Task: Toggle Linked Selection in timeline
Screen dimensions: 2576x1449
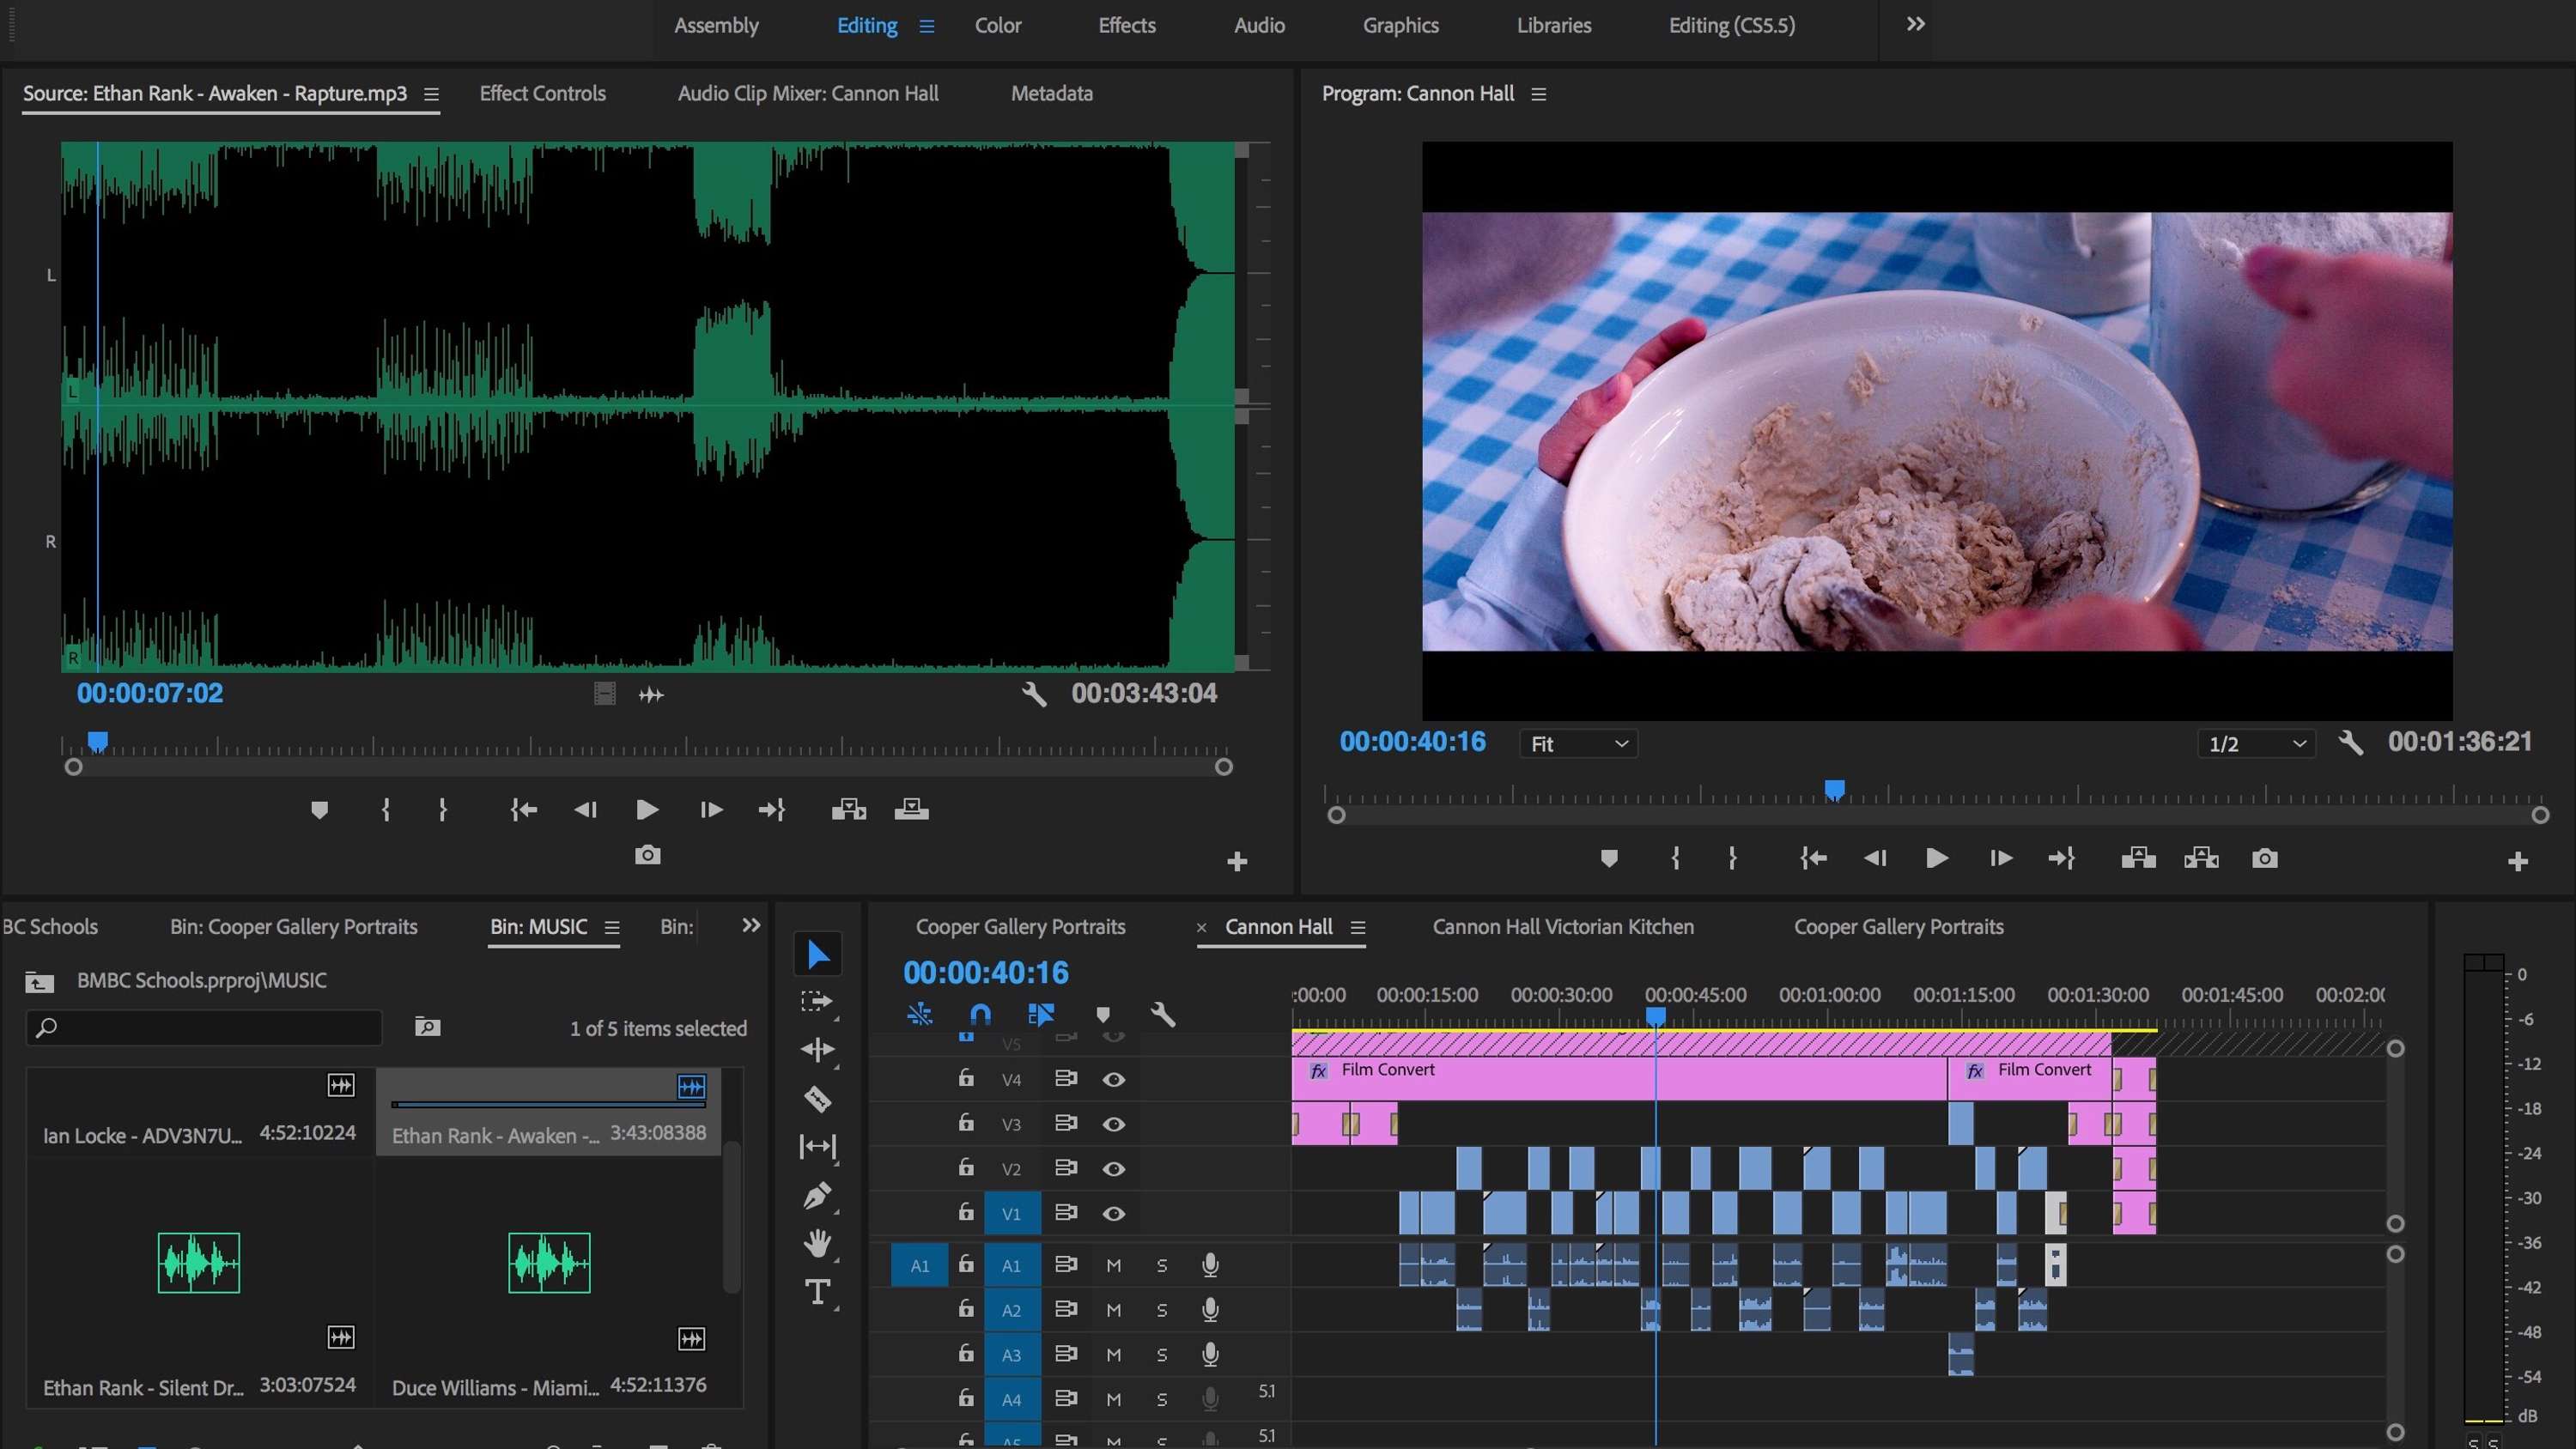Action: point(1041,1015)
